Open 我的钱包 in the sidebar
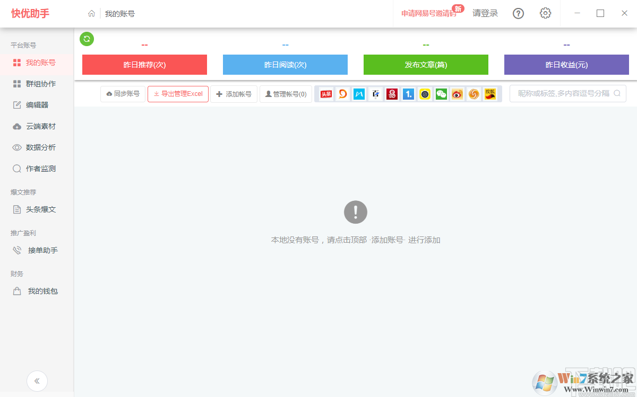Viewport: 637px width, 397px height. point(36,290)
